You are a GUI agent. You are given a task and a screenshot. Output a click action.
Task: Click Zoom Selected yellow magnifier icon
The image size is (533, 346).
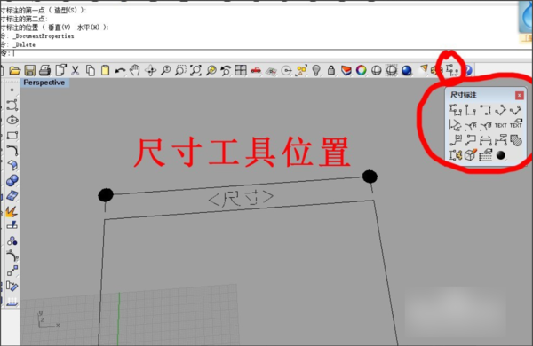point(211,71)
